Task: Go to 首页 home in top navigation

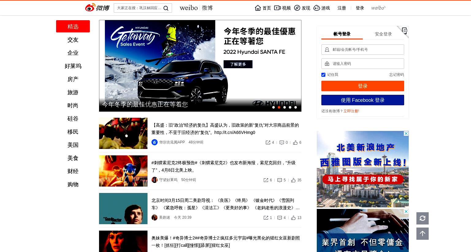Action: point(263,8)
